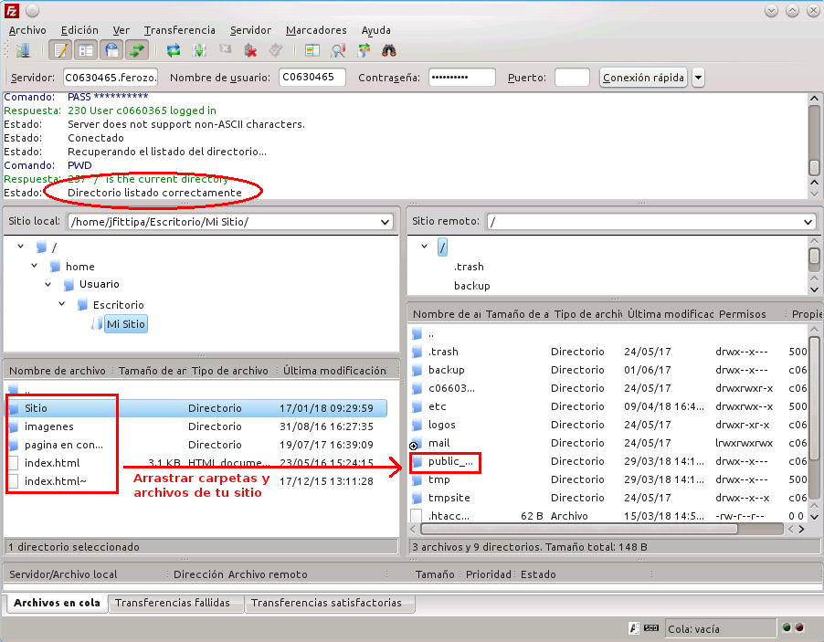Collapse the remote root '/' tree node
Screen dimensions: 824x642
[x=424, y=246]
